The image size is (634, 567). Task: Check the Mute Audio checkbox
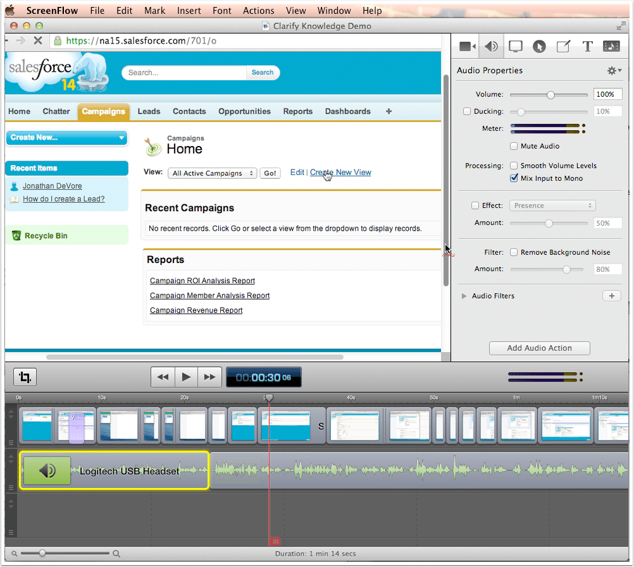point(514,146)
